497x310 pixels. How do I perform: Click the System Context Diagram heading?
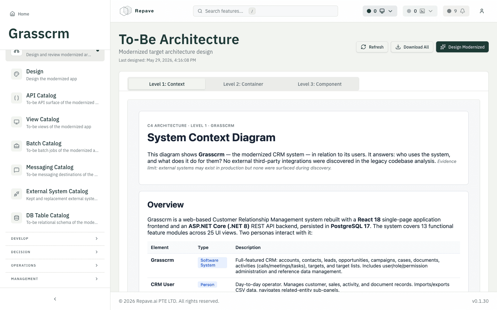point(211,137)
